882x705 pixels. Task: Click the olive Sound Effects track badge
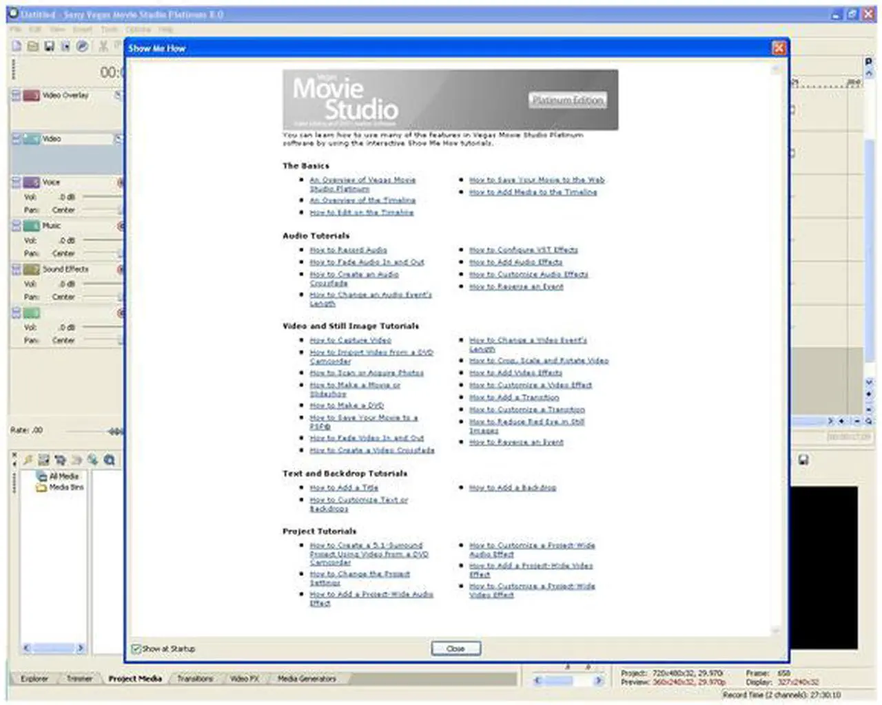pos(31,269)
